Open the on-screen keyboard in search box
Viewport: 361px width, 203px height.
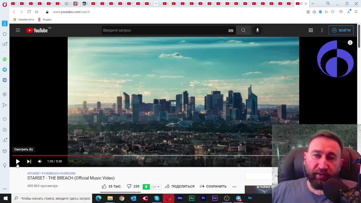pos(231,30)
